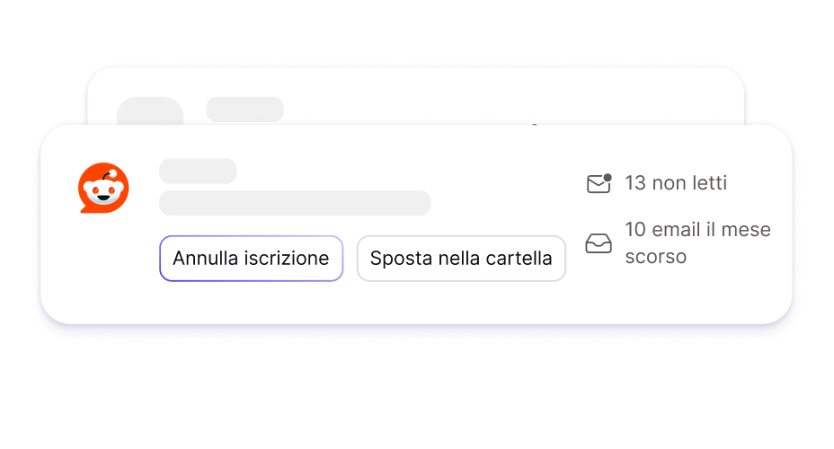Click the notification dot on the envelope
This screenshot has width=834, height=449.
click(608, 178)
